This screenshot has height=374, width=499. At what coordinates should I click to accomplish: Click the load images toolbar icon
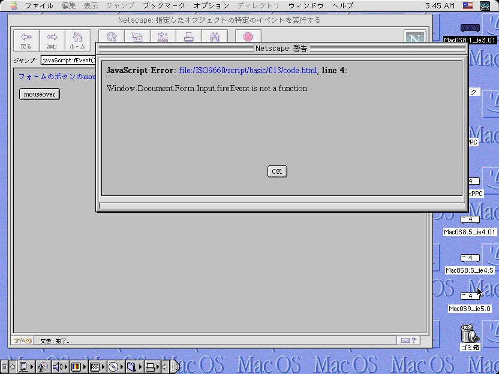coord(137,37)
